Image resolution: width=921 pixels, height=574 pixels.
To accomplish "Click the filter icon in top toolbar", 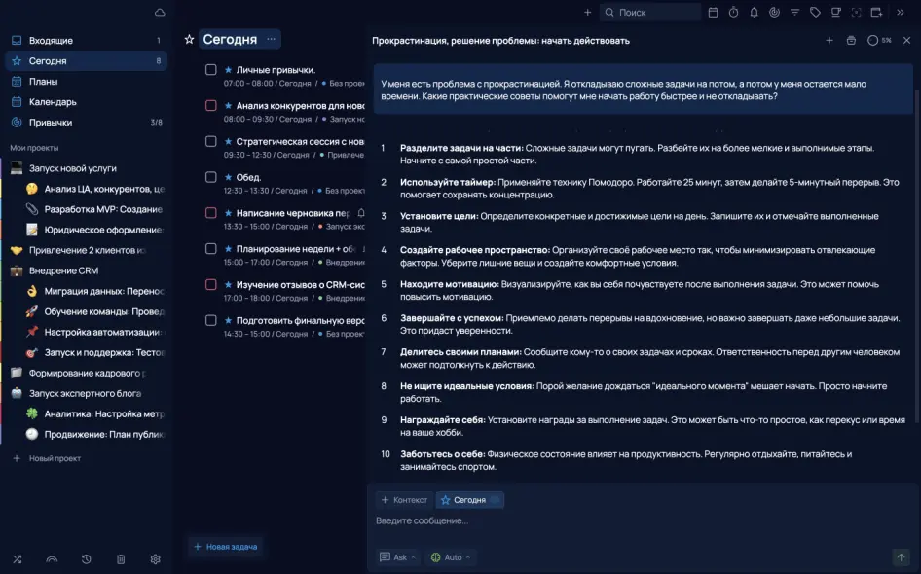I will pos(794,13).
